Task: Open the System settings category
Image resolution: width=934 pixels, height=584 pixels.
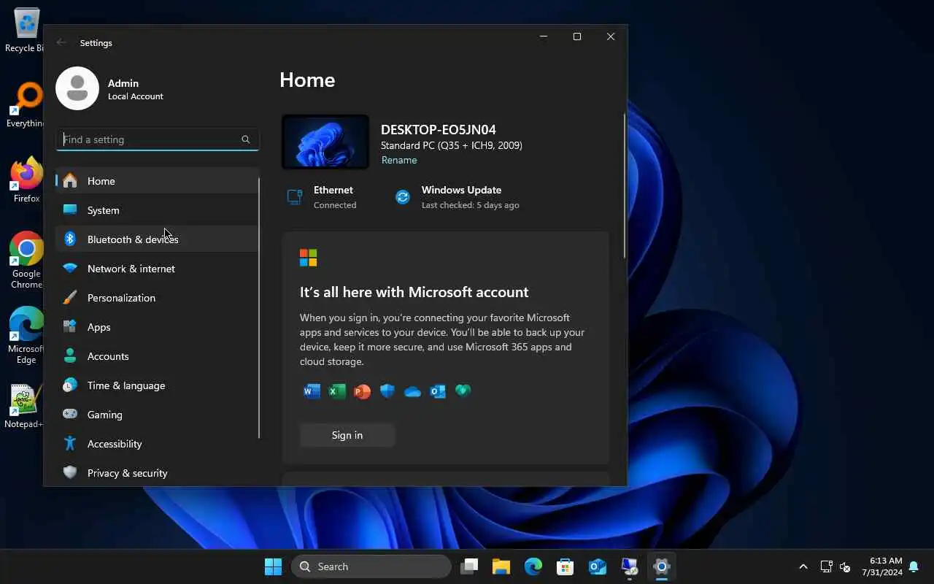Action: (x=158, y=210)
